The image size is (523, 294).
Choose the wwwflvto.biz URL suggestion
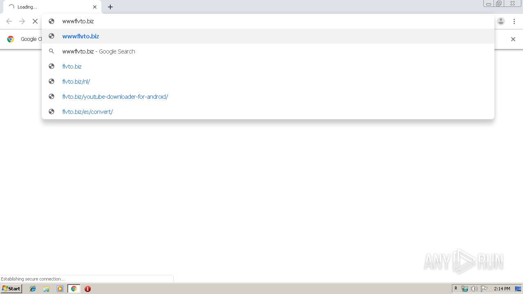click(268, 36)
